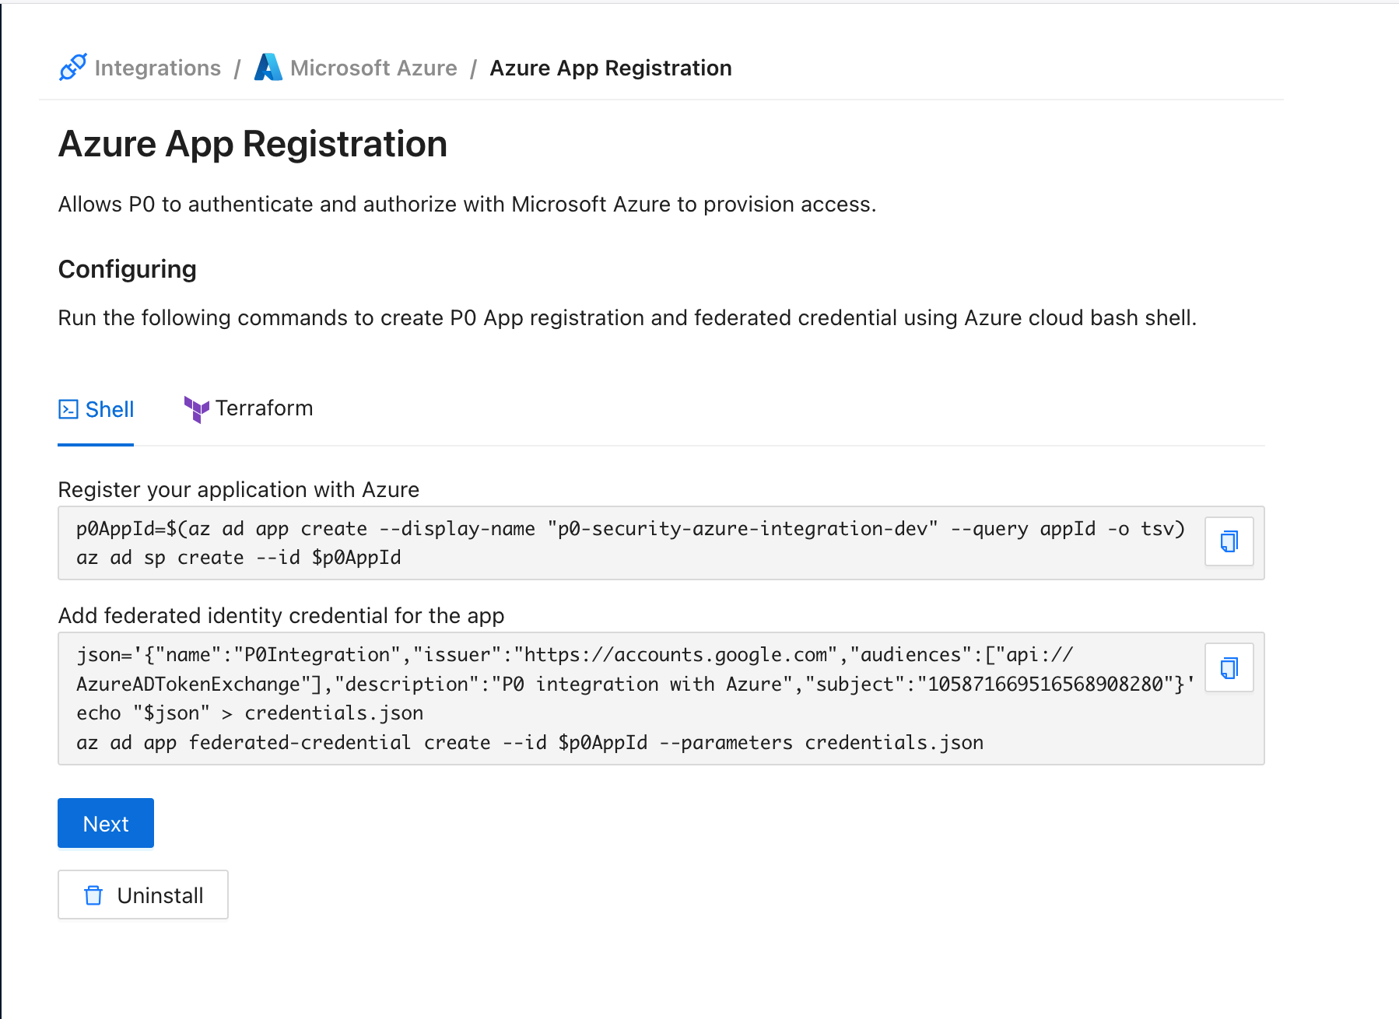Click the Terraform logo icon

click(196, 409)
